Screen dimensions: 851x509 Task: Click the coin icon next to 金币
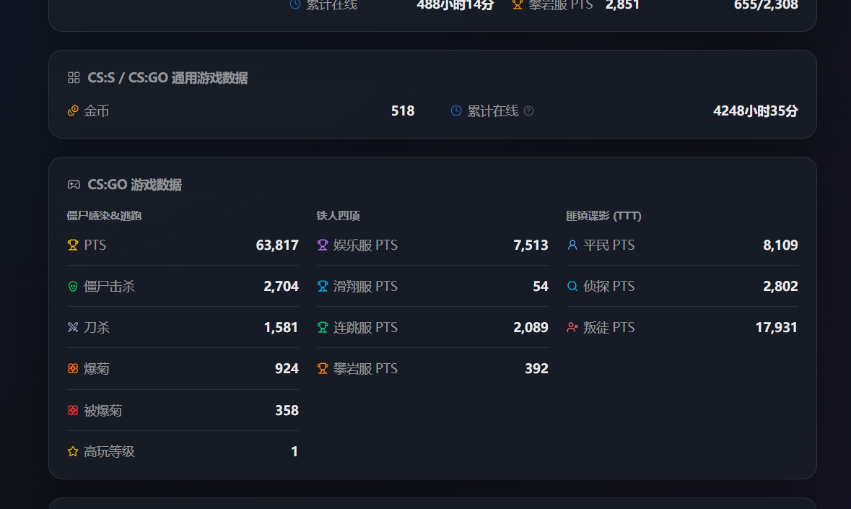click(73, 110)
